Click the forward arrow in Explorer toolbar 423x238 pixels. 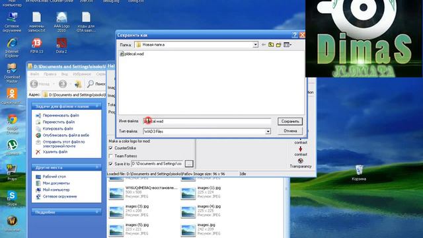click(x=63, y=84)
